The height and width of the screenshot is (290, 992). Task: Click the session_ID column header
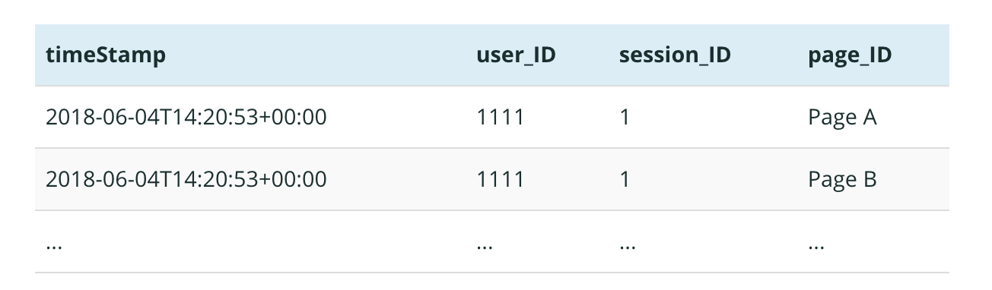pyautogui.click(x=675, y=55)
